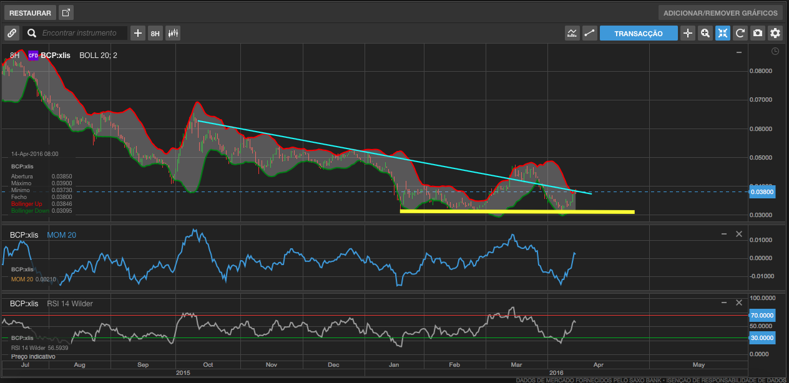This screenshot has height=383, width=789.
Task: Collapse the MOM 20 indicator panel
Action: (724, 234)
